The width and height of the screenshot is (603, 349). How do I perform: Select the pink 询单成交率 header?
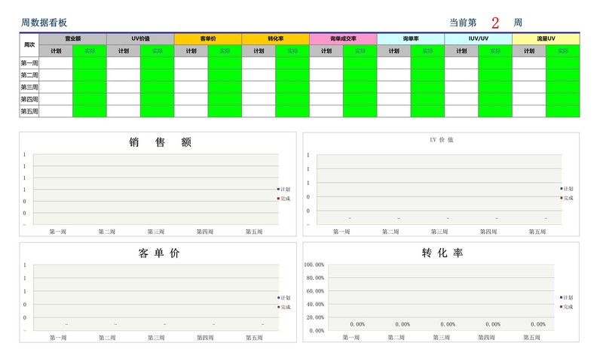point(343,39)
